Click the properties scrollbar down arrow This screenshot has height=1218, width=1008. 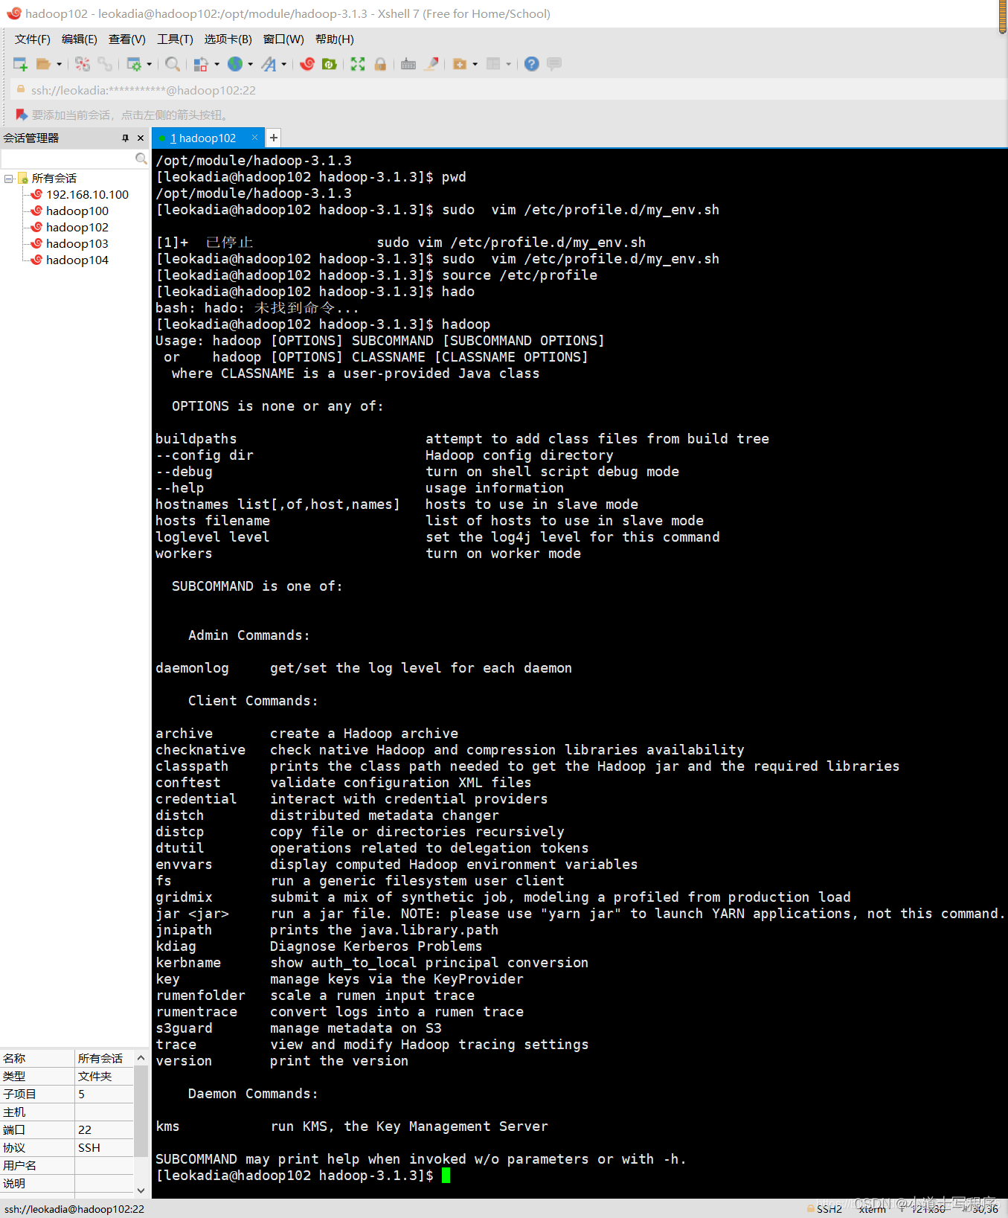tap(141, 1190)
